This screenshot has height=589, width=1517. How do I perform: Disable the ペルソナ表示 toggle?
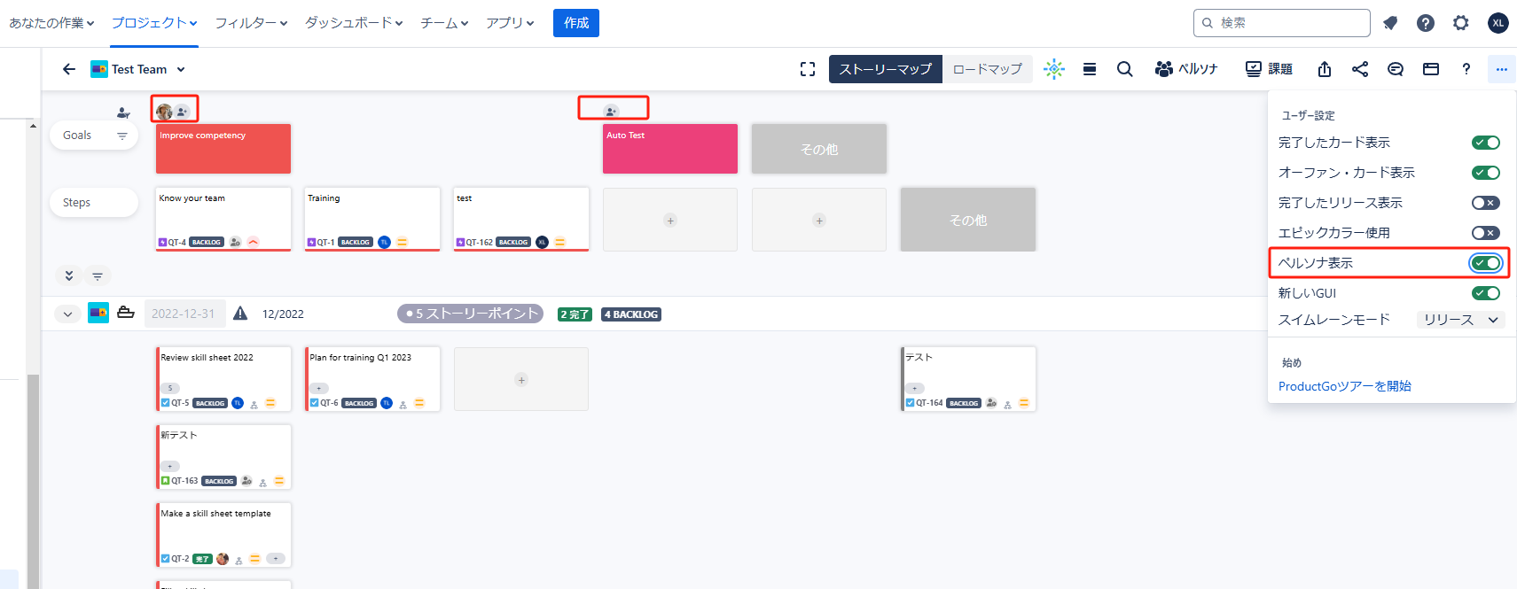click(x=1485, y=263)
